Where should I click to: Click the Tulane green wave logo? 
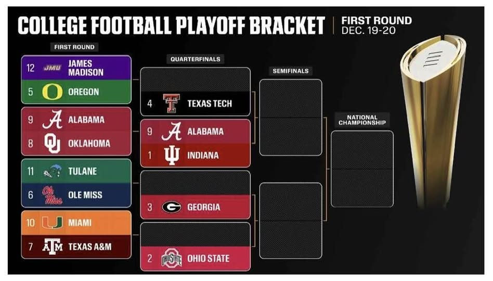[52, 171]
